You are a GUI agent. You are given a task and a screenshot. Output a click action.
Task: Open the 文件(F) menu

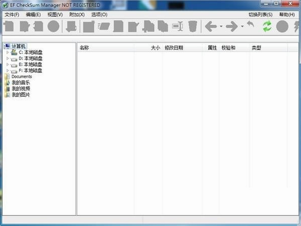[x=12, y=14]
